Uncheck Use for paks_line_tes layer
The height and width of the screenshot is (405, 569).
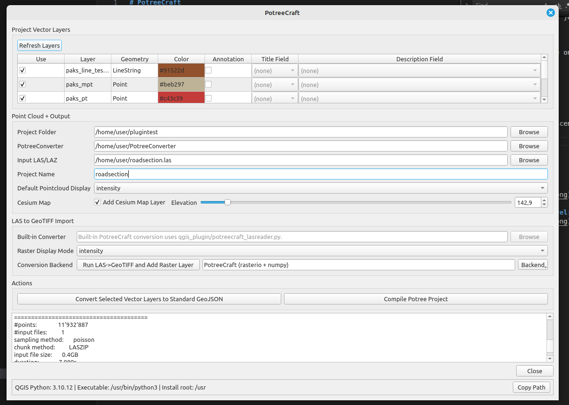[22, 70]
